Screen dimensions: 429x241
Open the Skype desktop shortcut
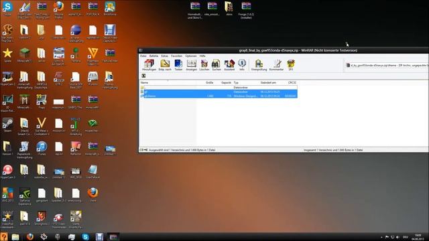7,9
